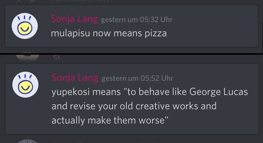Click Sonja Lang's avatar beside the yupekosi message
Viewport: 263px width, 143px height.
point(25,85)
